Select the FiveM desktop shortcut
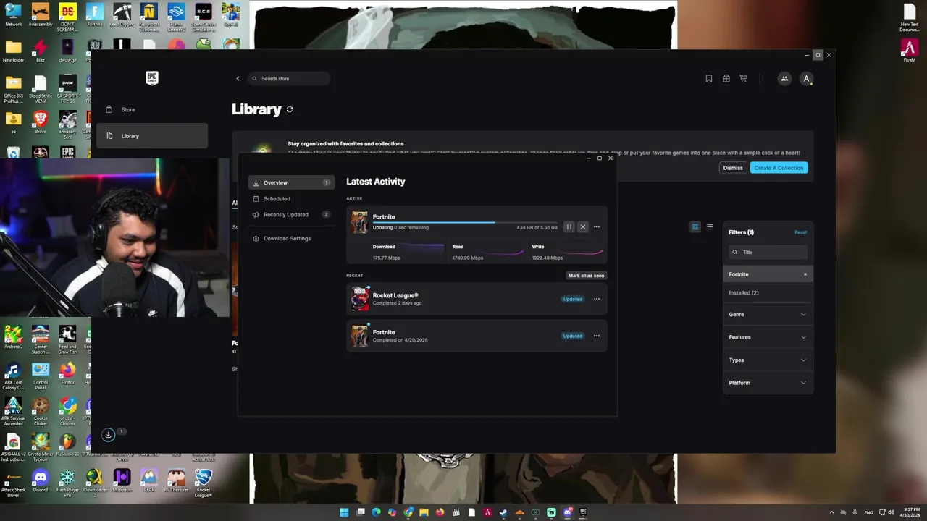 (x=909, y=51)
